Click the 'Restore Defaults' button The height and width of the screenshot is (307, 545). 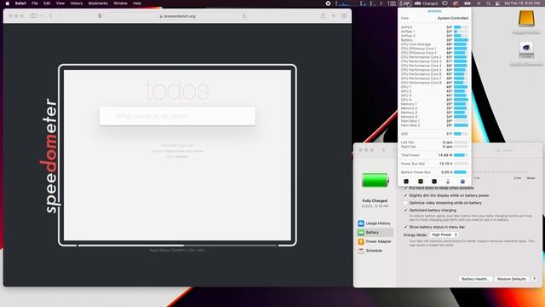pos(511,279)
